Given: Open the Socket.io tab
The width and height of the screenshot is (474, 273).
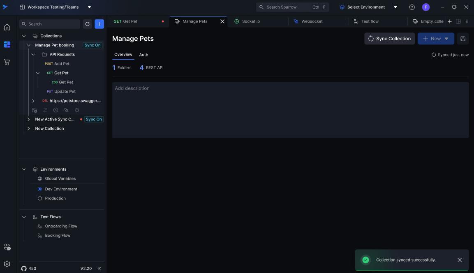Looking at the screenshot, I should point(250,21).
